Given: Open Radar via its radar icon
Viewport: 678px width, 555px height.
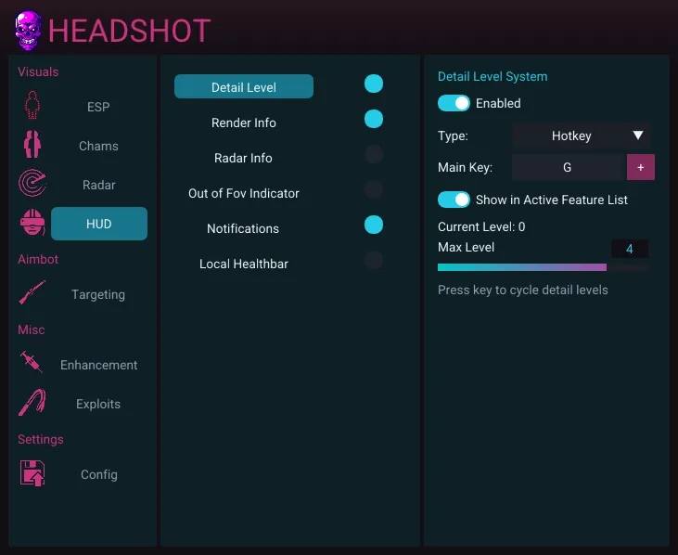Looking at the screenshot, I should coord(32,185).
